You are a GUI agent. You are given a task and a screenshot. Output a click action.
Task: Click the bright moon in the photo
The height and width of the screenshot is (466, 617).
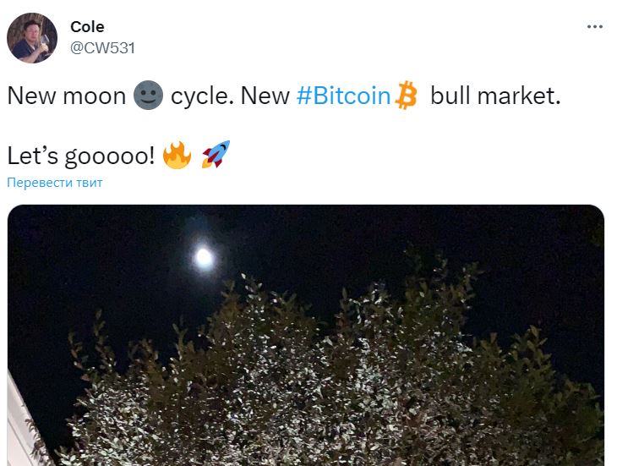(205, 258)
